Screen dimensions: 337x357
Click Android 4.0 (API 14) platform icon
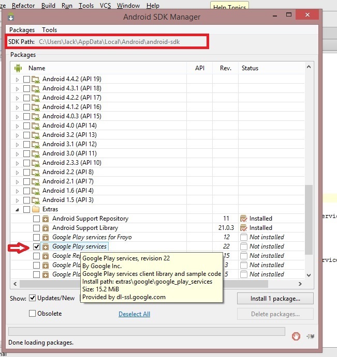click(36, 126)
